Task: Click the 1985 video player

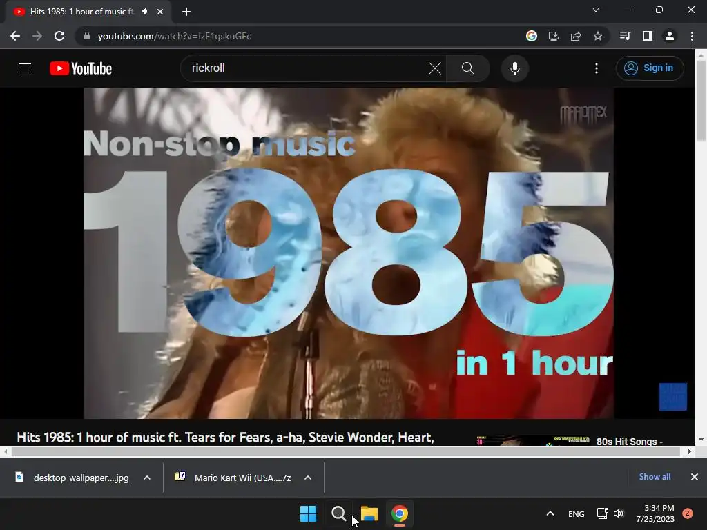Action: (349, 253)
